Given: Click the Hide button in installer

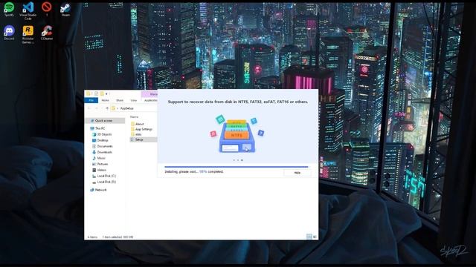Looking at the screenshot, I should (297, 173).
